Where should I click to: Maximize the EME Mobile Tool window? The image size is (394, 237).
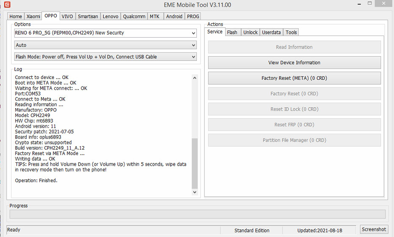369,3
